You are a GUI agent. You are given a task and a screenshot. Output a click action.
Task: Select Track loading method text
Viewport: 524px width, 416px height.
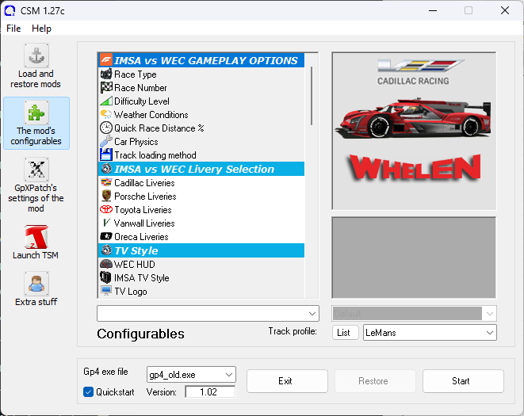pyautogui.click(x=155, y=155)
